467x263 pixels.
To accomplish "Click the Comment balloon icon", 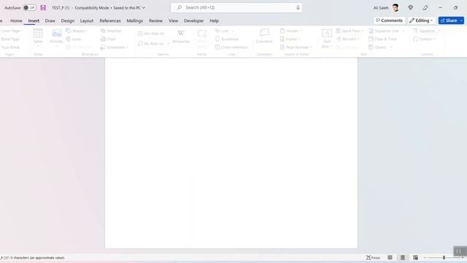I will 264,33.
